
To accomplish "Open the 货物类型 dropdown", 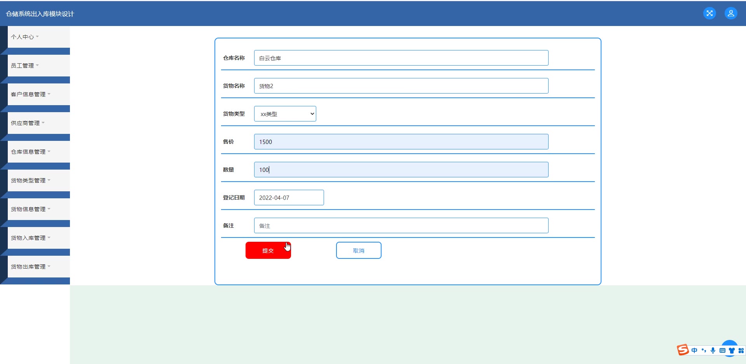I will 285,114.
